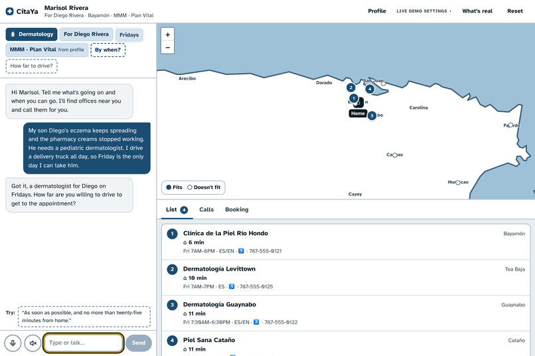The height and width of the screenshot is (356, 535).
Task: Click phone number 787-555-0121
Action: point(265,251)
